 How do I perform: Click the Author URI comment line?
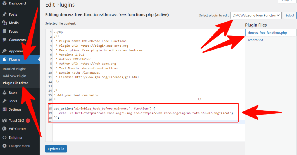point(86,64)
